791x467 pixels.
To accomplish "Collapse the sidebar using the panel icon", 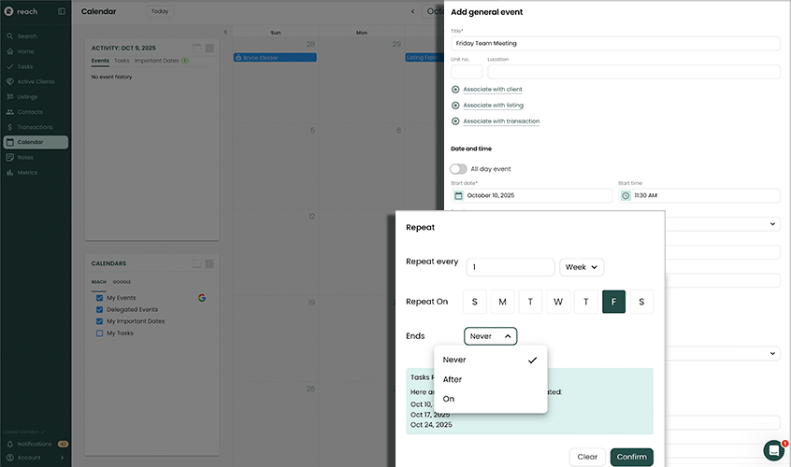I will pos(62,11).
